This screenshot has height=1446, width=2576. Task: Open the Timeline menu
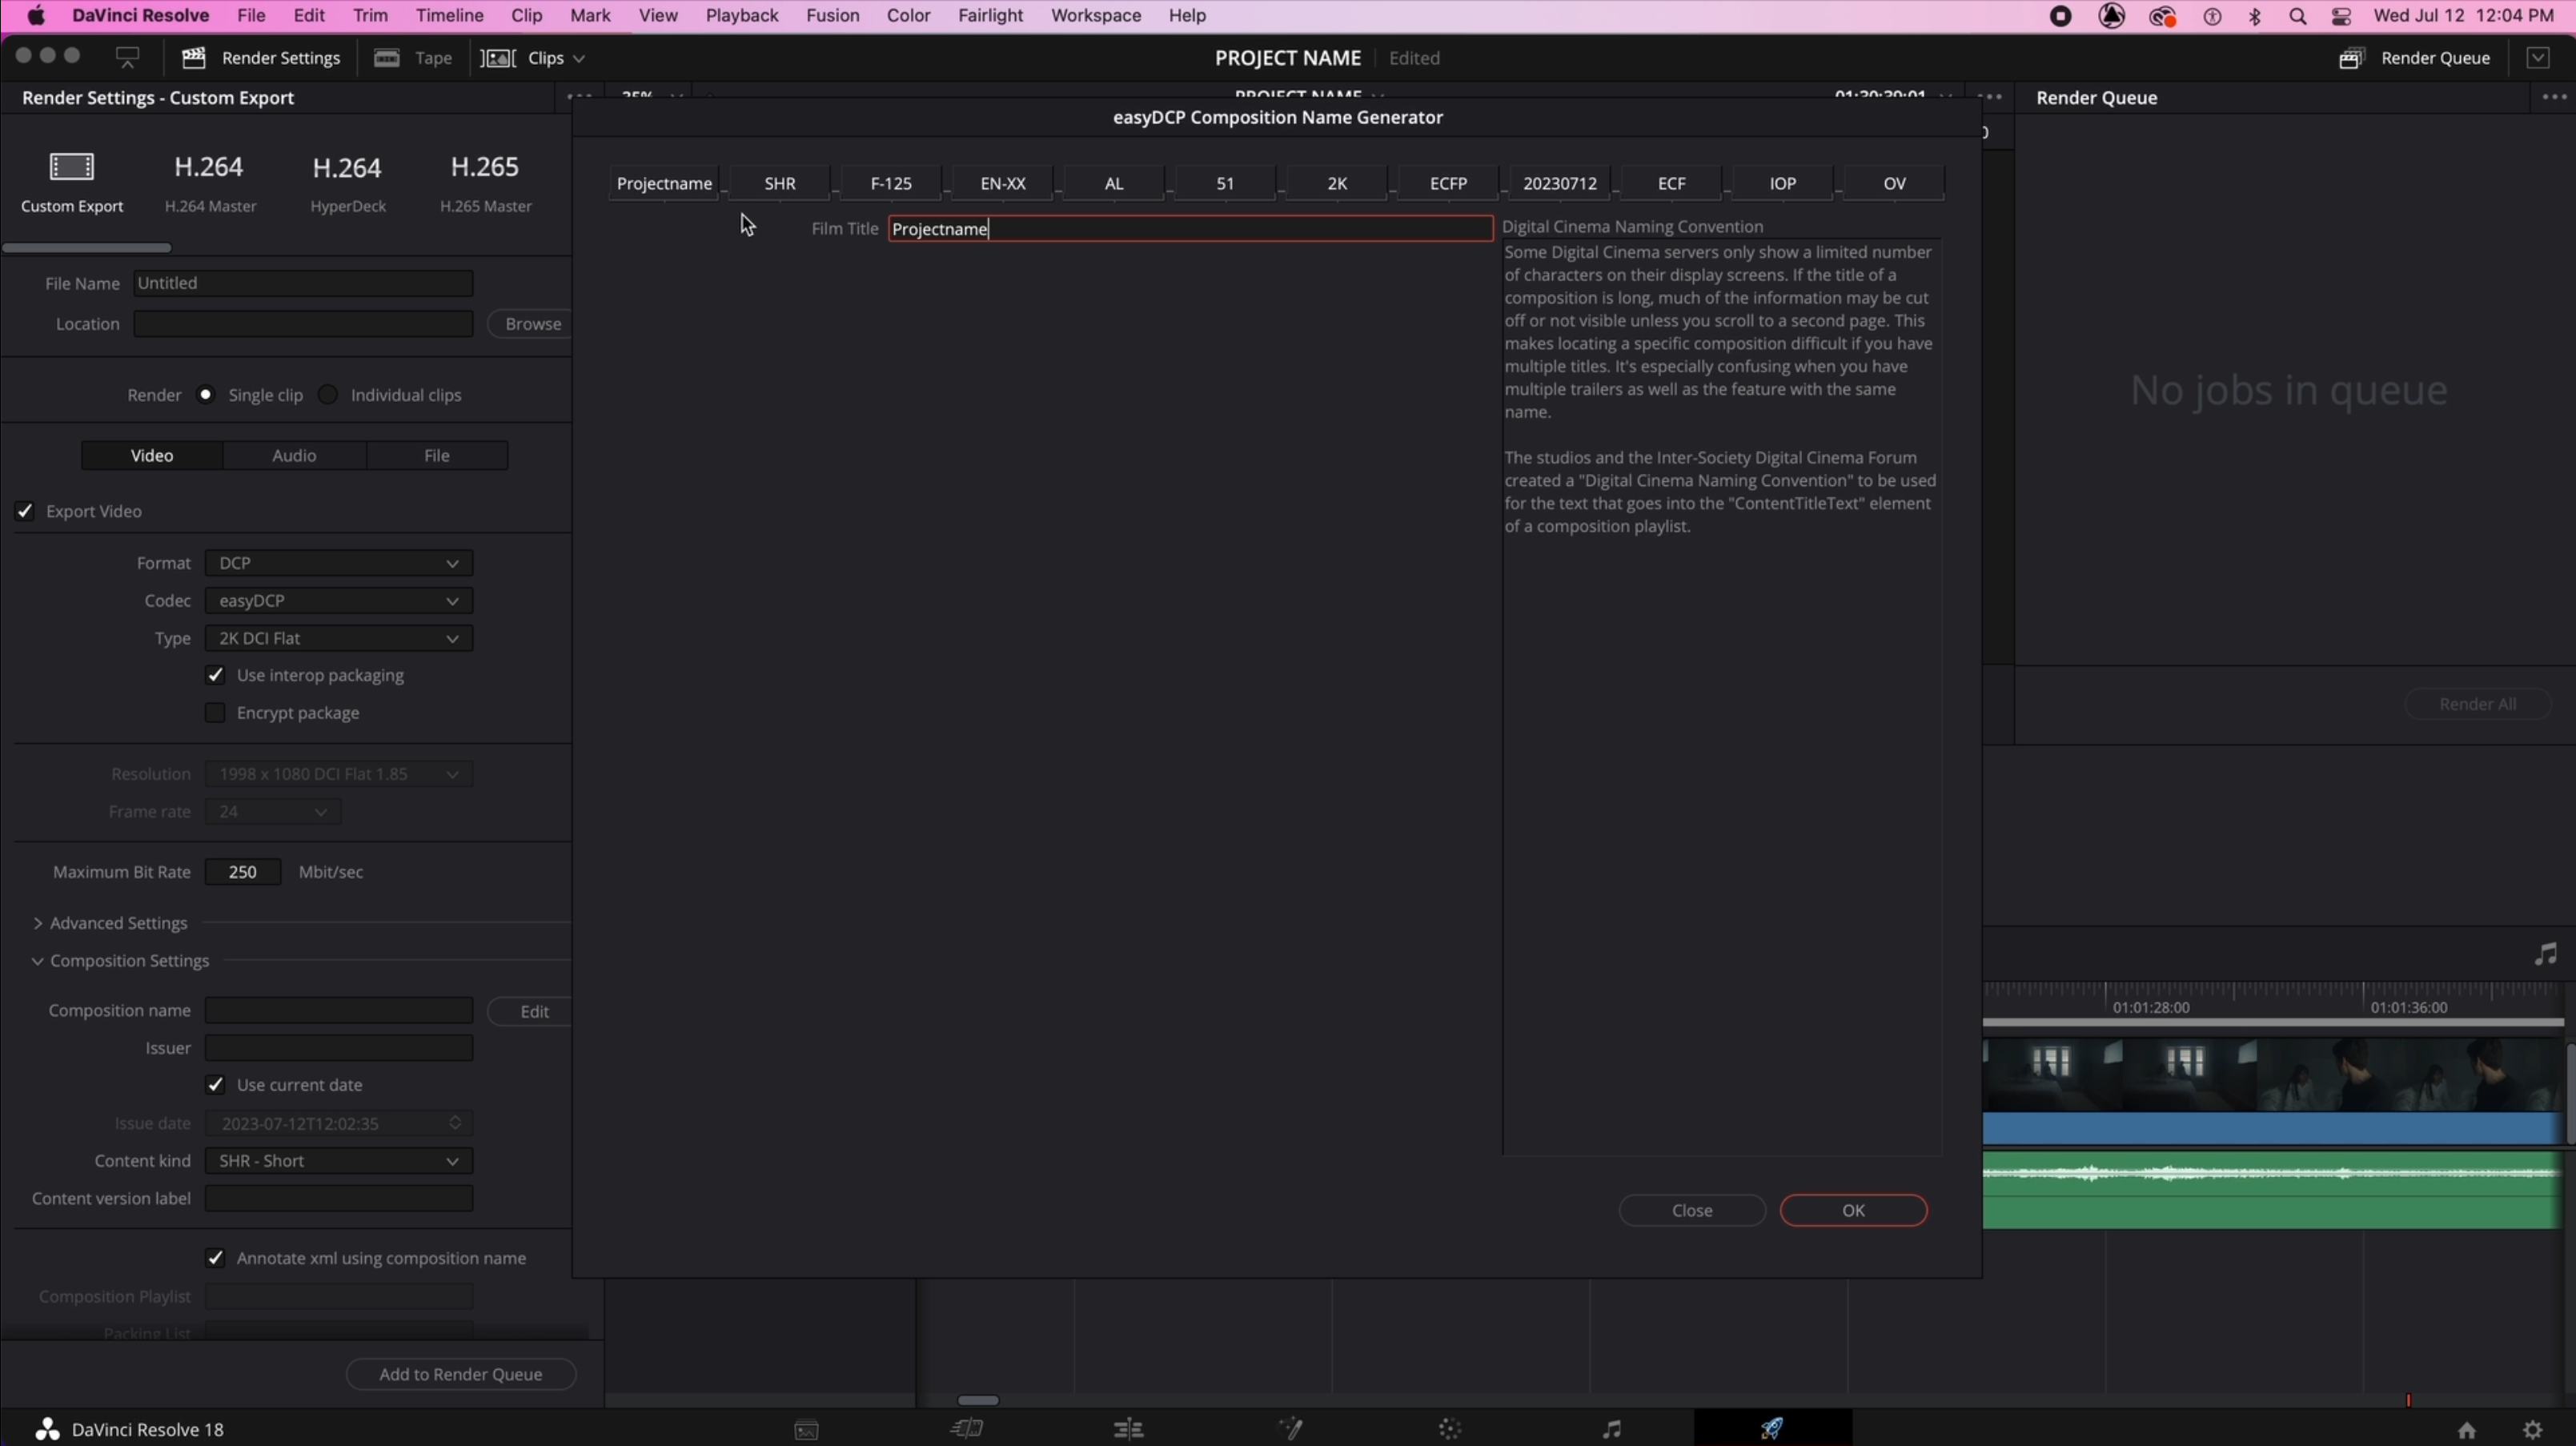[449, 15]
